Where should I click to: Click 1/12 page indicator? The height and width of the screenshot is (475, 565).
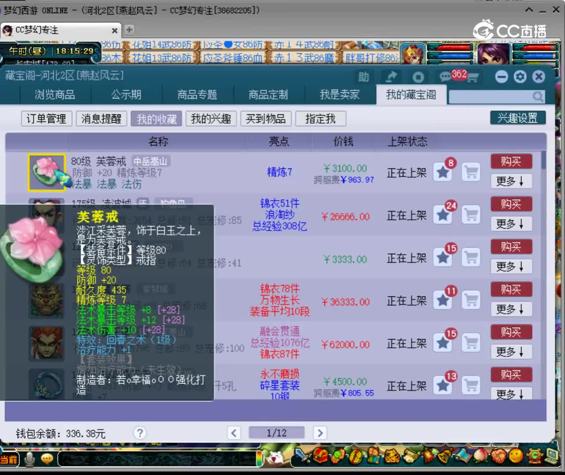point(277,433)
